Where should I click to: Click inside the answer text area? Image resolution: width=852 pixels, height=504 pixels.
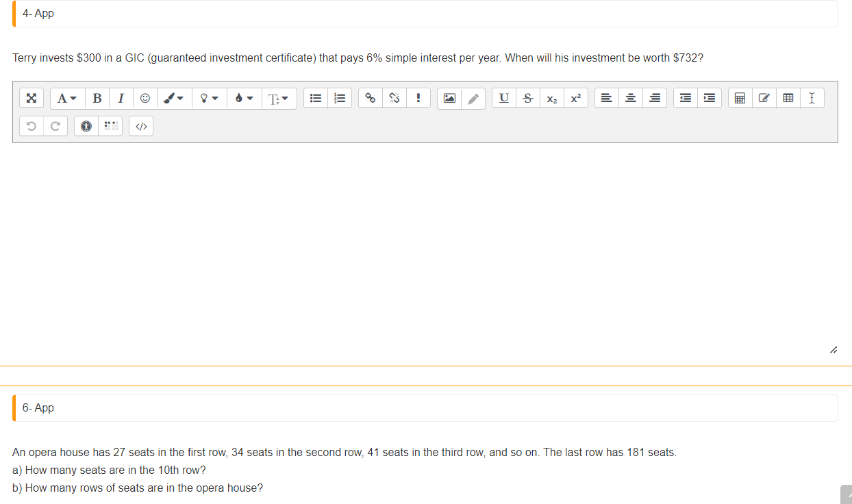(425, 250)
